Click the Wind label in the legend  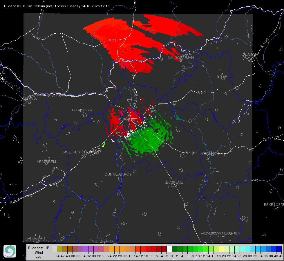[39, 253]
